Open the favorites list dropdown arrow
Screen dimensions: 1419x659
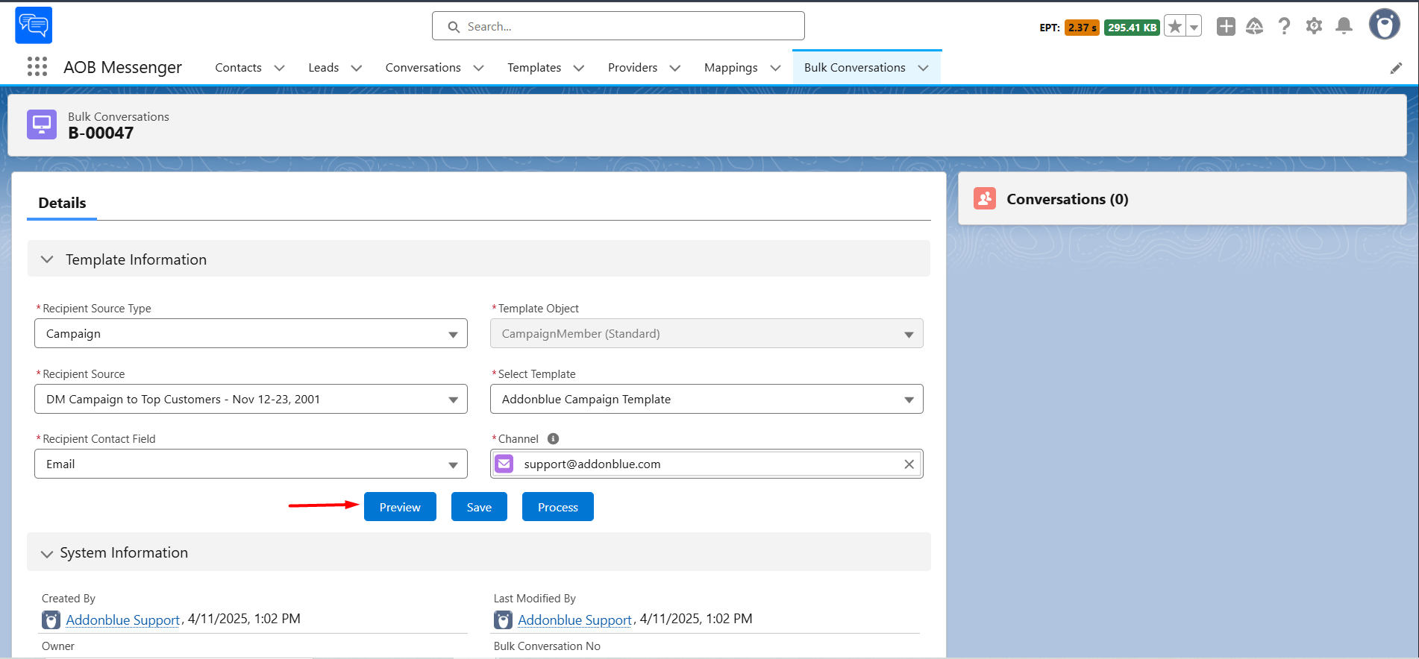click(x=1194, y=27)
